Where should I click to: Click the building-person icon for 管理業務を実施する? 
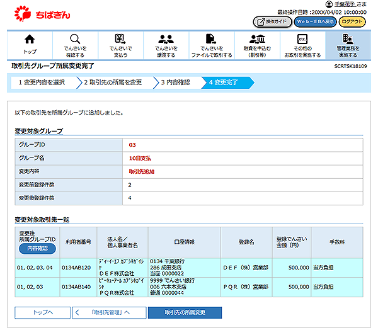pos(348,39)
